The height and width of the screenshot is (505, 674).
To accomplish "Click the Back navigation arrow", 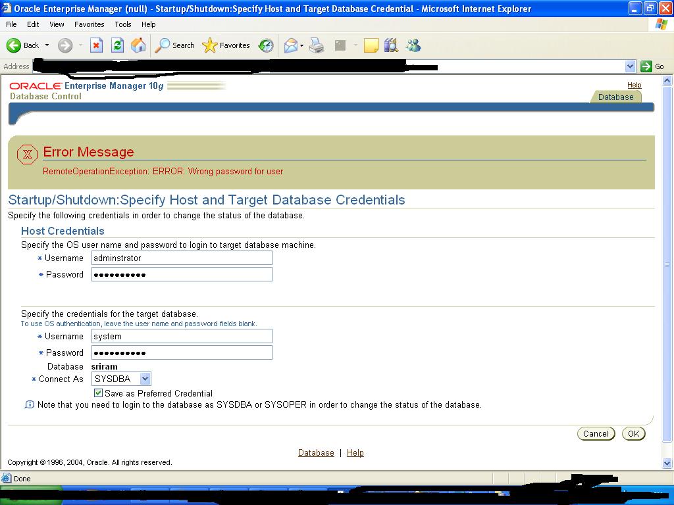I will click(14, 45).
